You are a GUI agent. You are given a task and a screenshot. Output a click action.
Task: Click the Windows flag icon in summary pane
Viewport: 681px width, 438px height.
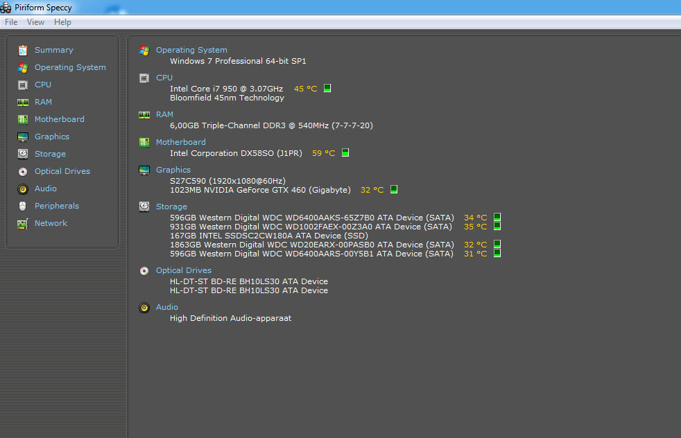click(x=144, y=51)
